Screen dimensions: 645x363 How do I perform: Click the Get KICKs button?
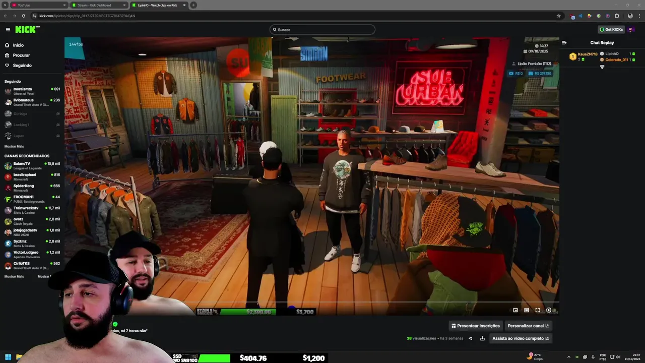(611, 30)
